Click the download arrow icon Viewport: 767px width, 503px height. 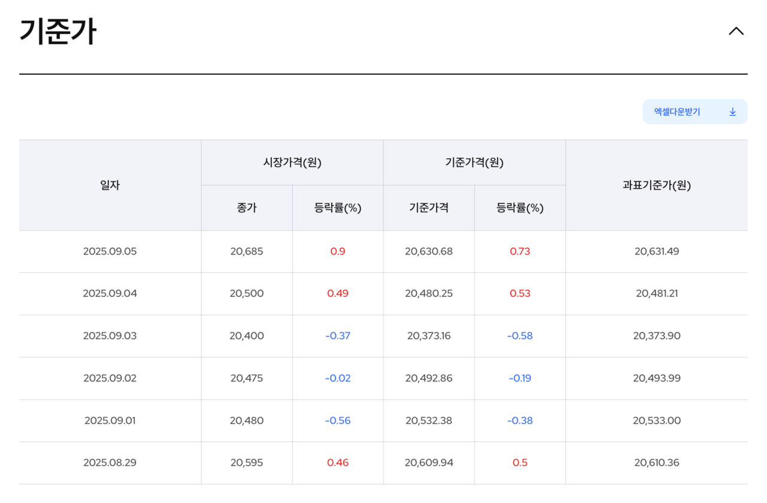click(732, 112)
